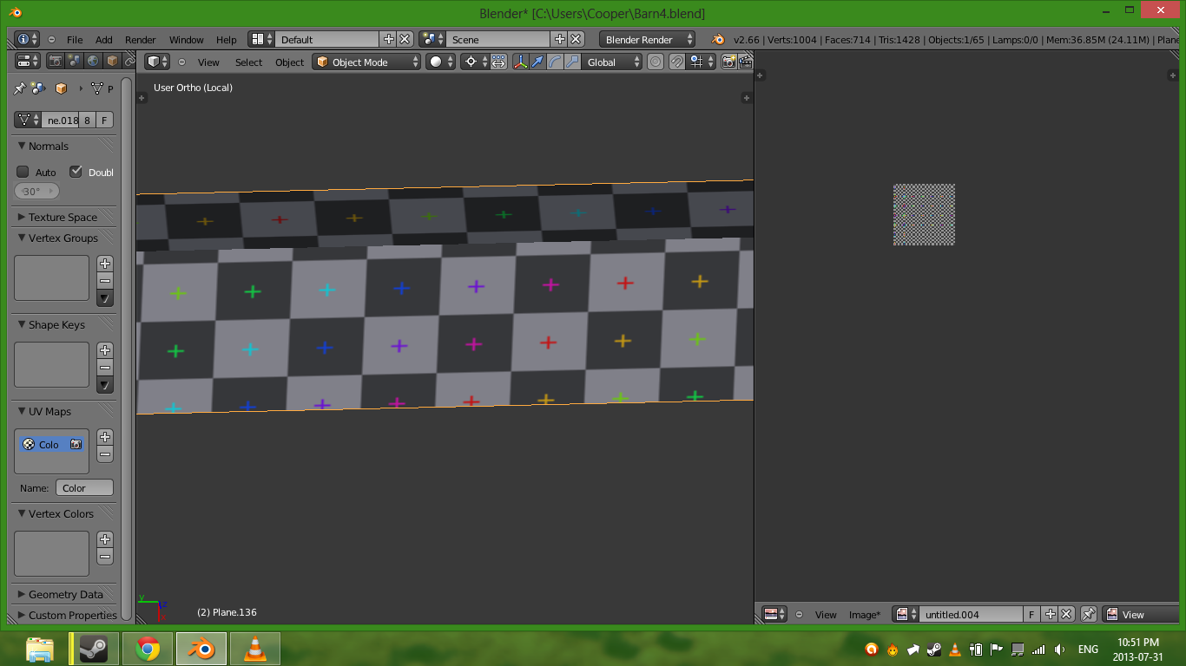This screenshot has height=666, width=1186.
Task: Open the Global transform orientation dropdown
Action: pos(612,62)
